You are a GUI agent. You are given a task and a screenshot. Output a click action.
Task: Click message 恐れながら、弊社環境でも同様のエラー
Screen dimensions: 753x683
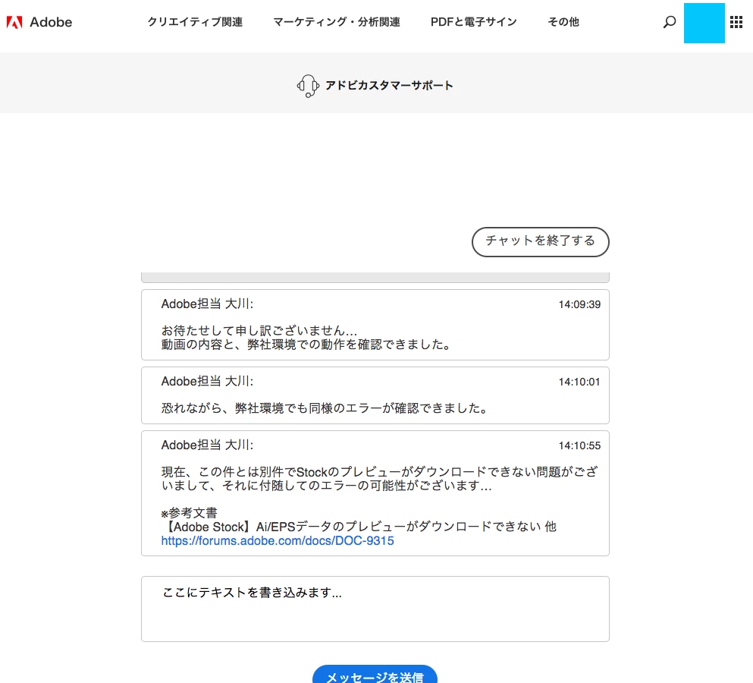325,408
